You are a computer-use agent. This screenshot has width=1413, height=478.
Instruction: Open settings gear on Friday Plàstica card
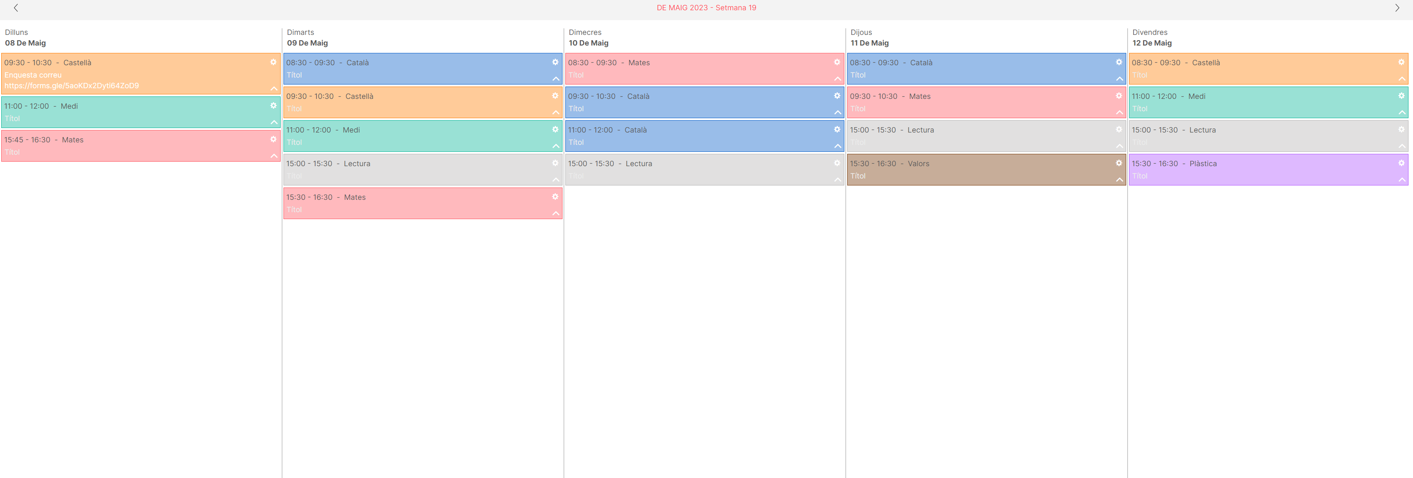coord(1401,162)
